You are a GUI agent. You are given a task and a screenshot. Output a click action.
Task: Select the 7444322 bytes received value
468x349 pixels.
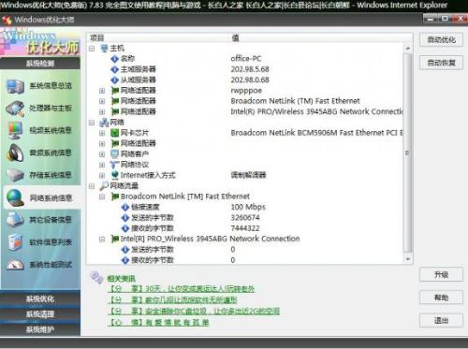(245, 228)
